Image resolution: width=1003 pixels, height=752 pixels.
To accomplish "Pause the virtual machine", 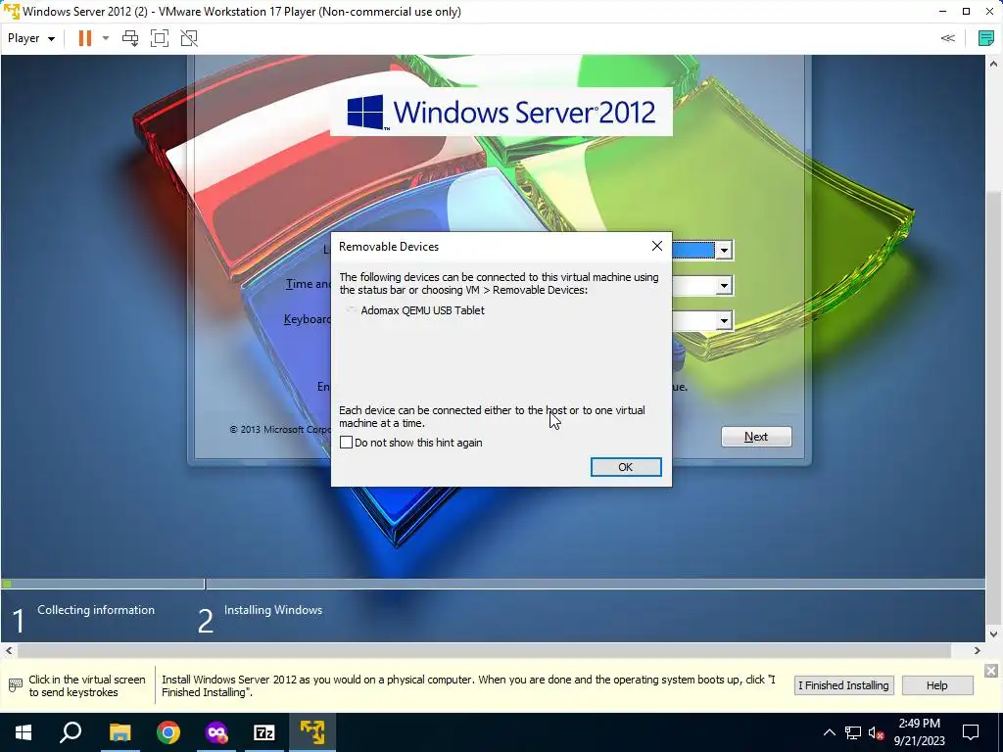I will click(84, 38).
